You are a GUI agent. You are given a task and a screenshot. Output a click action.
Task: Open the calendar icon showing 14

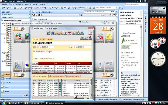(x=69, y=33)
